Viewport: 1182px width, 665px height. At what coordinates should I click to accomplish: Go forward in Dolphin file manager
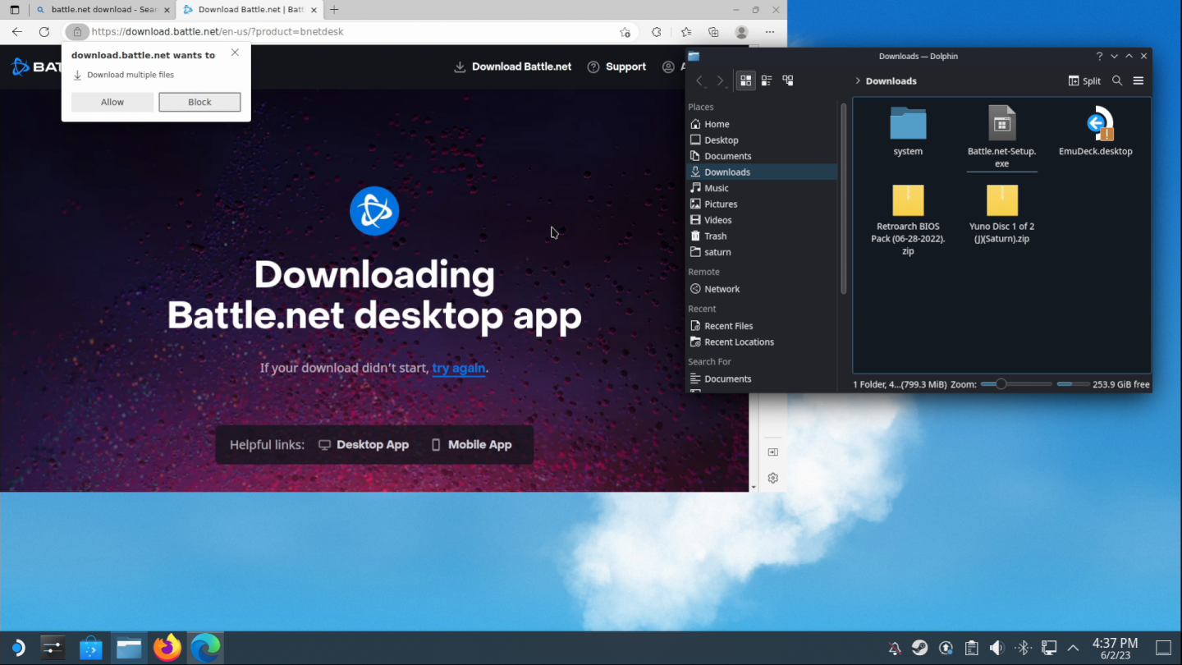tap(720, 80)
